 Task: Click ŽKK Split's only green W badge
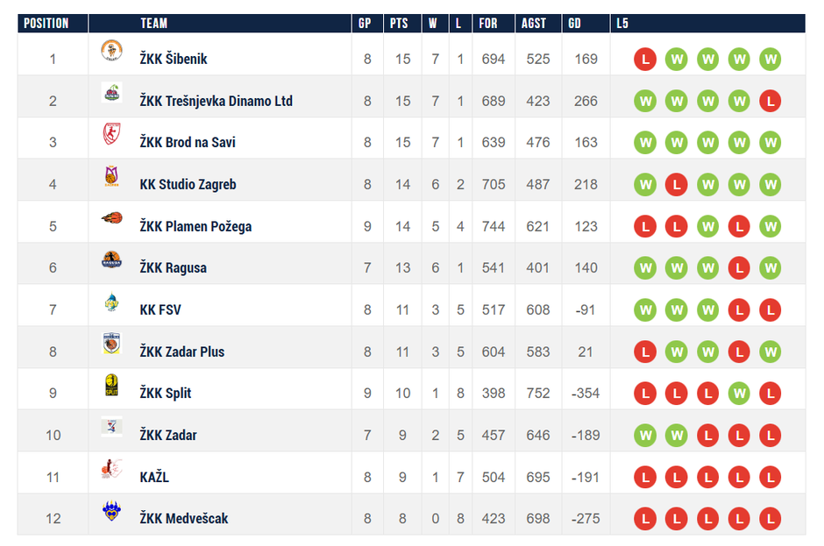739,394
